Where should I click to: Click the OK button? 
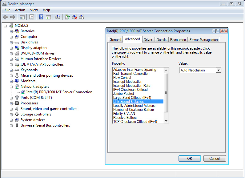tap(190, 159)
